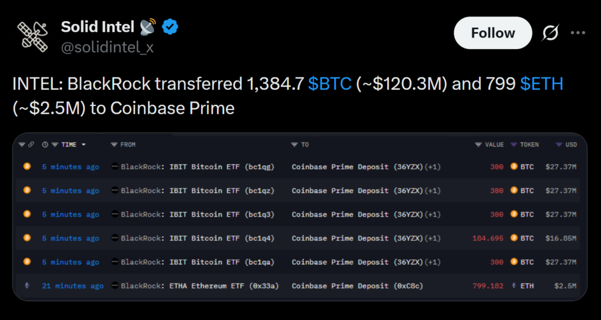Open the Grok icon beside Follow
Viewport: 601px width, 320px height.
pos(550,33)
